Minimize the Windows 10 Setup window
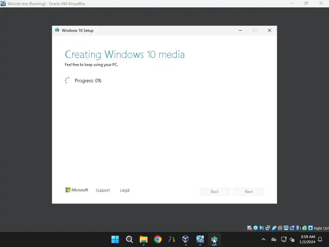The image size is (329, 247). pyautogui.click(x=240, y=31)
